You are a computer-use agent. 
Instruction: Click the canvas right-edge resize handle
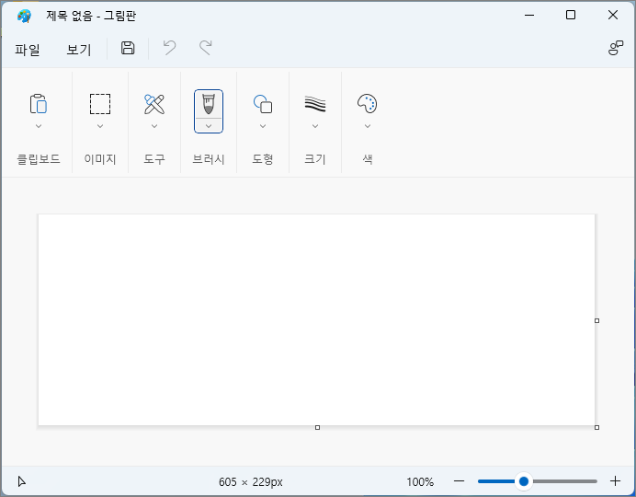coord(596,321)
